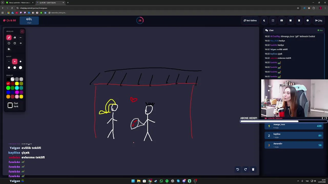This screenshot has width=328, height=184.
Task: Choose the largest brush size
Action: click(20, 68)
